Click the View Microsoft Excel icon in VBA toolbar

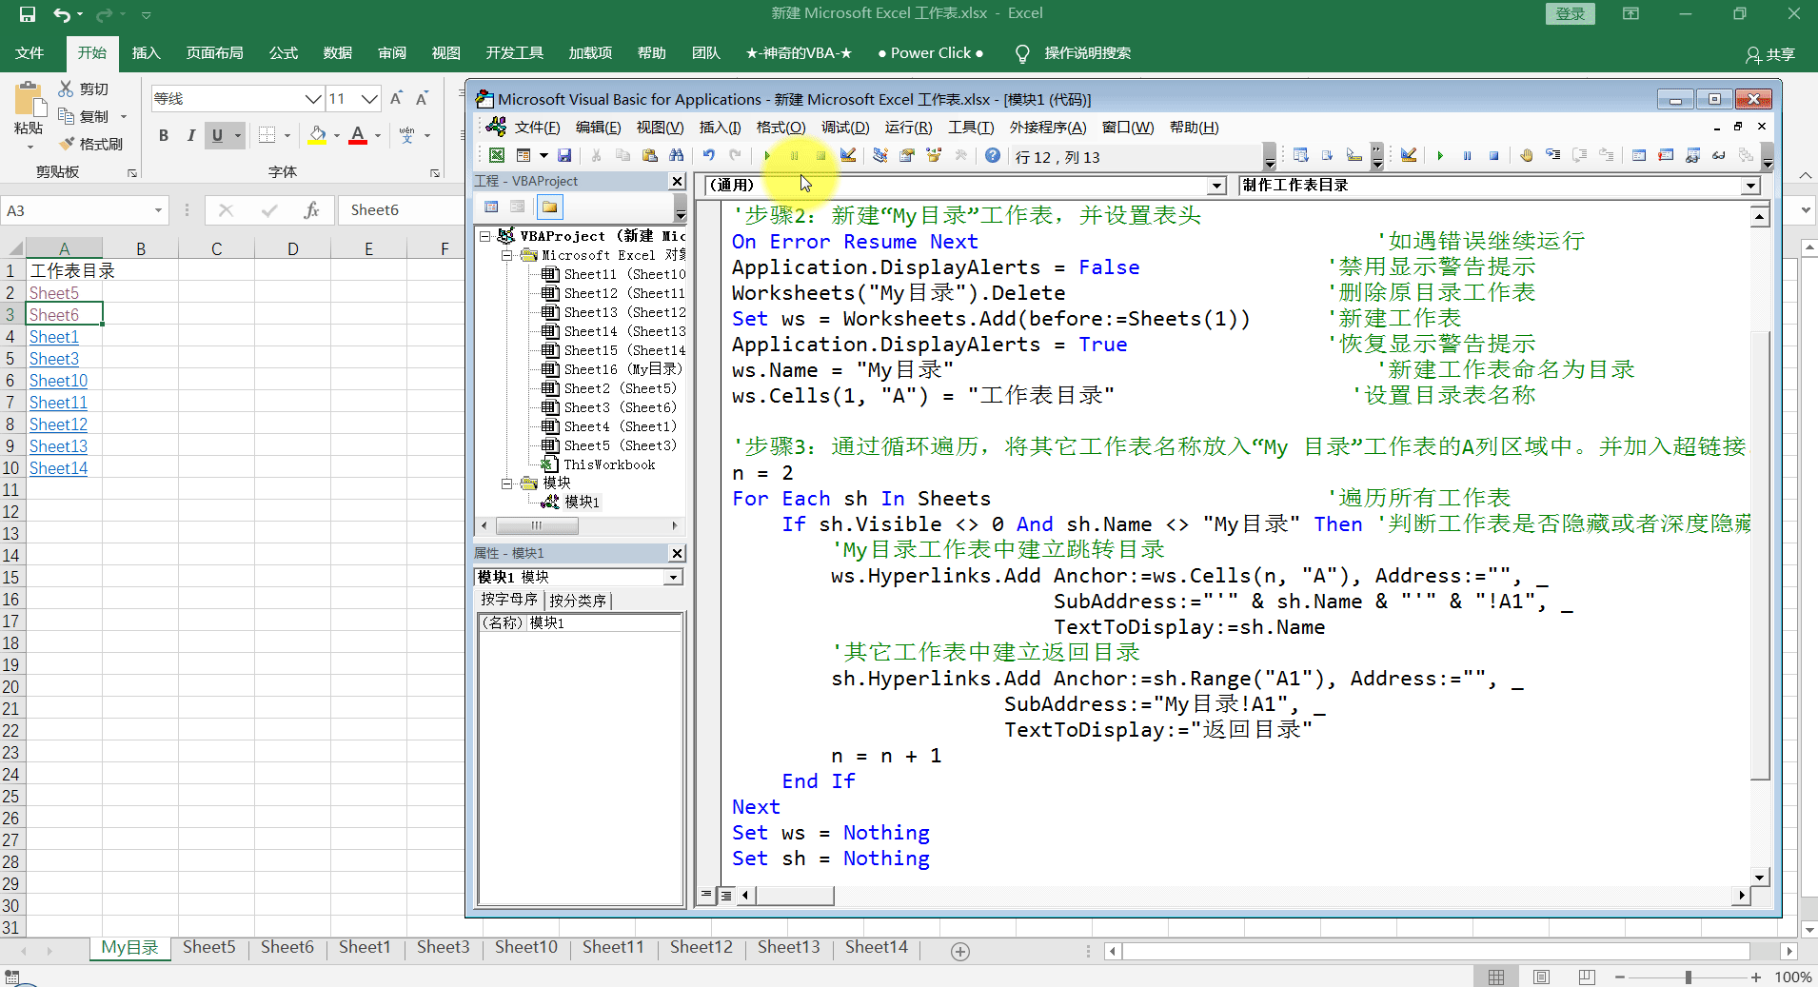click(x=497, y=155)
